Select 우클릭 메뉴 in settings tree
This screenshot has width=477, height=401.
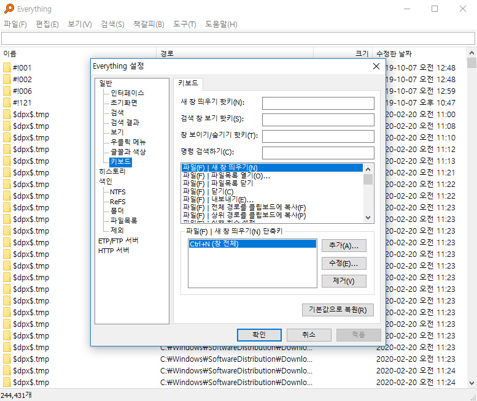click(128, 142)
